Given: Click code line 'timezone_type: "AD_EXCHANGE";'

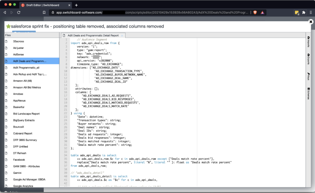Looking at the screenshot, I should [100, 64].
